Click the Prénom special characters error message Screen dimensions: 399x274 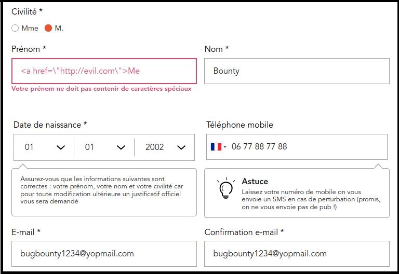101,89
